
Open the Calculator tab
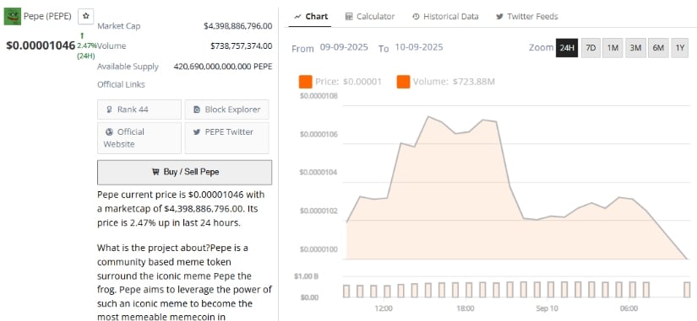[x=370, y=16]
